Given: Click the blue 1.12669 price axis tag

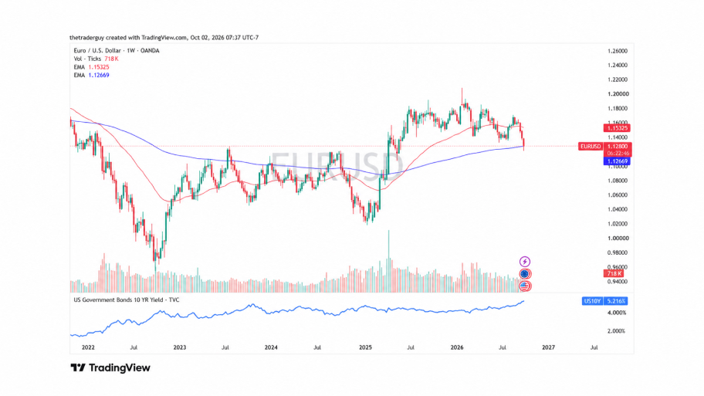Looking at the screenshot, I should [x=617, y=161].
